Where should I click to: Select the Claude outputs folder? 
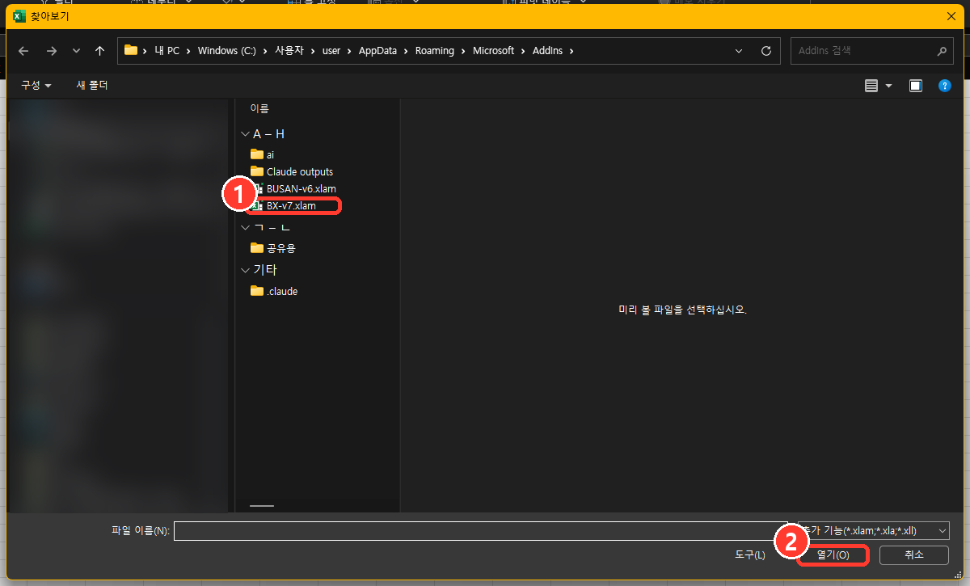(292, 171)
